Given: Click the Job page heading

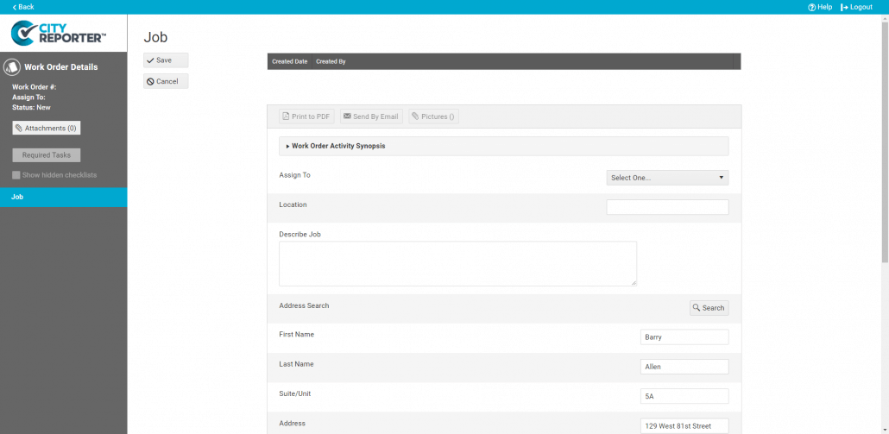Looking at the screenshot, I should pos(155,37).
